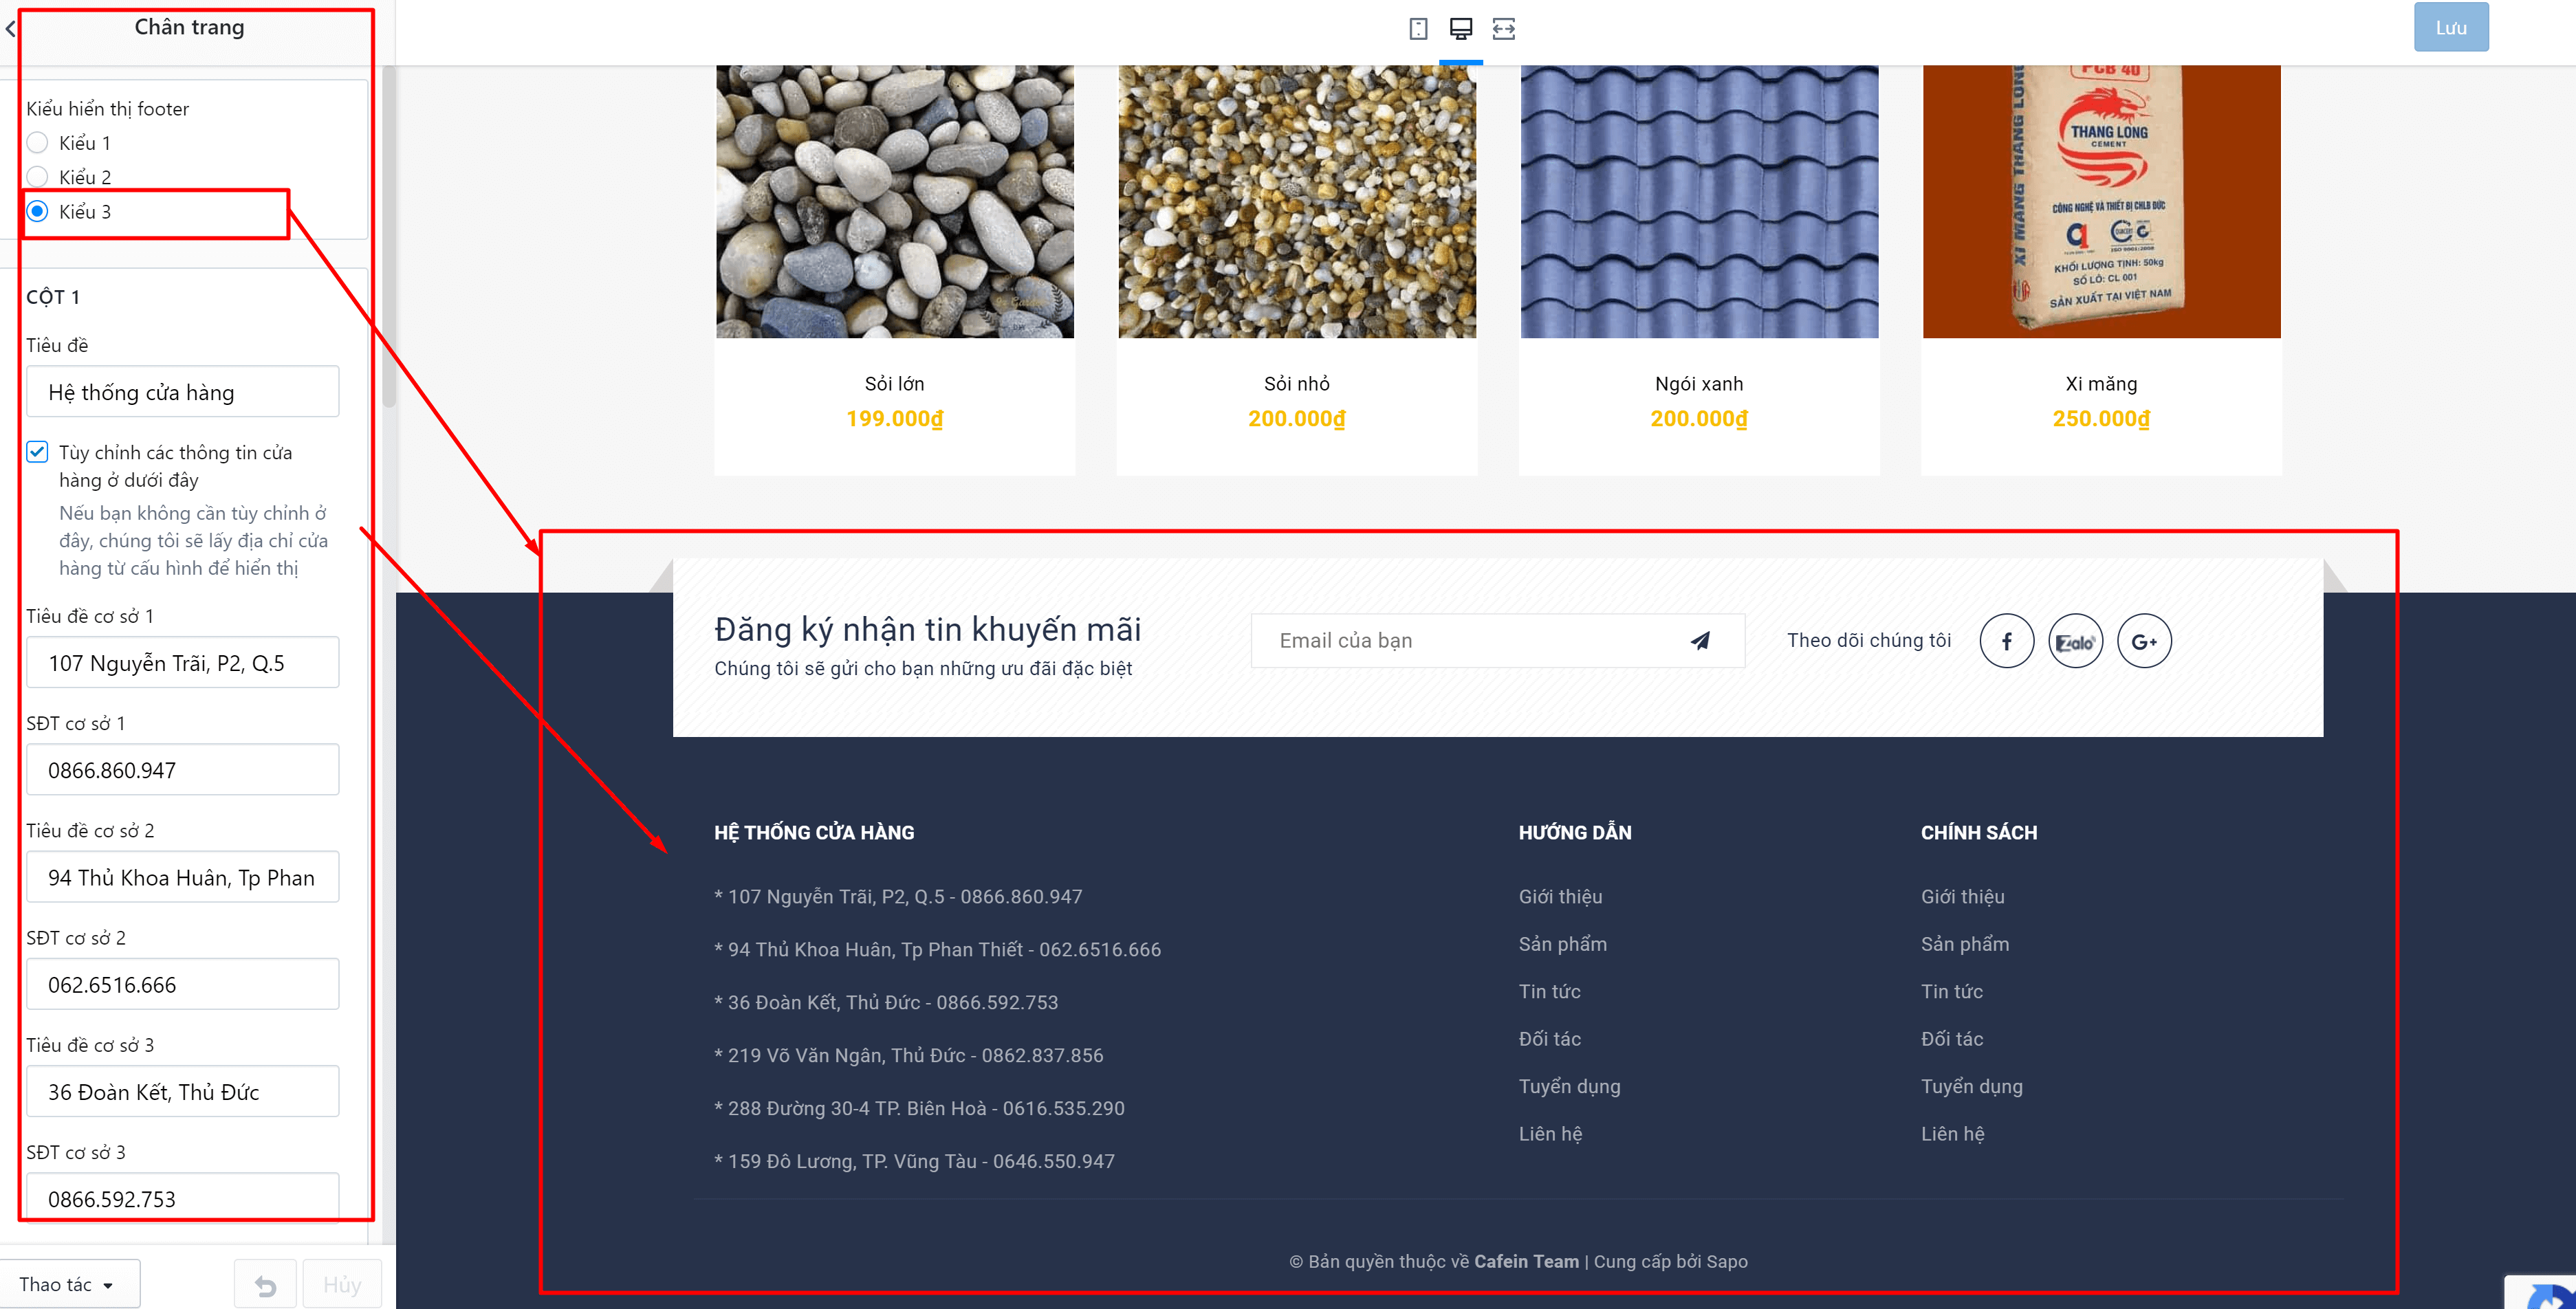The height and width of the screenshot is (1309, 2576).
Task: Click the Sapo provider link
Action: (1727, 1262)
